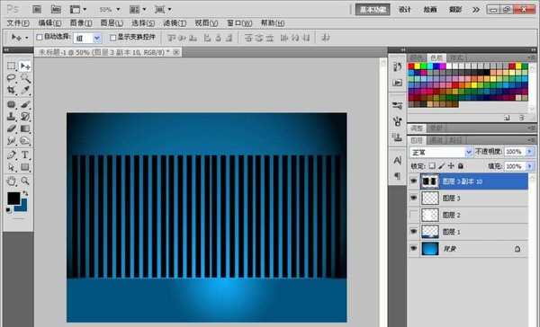This screenshot has width=540, height=327.
Task: Select the Lasso tool
Action: click(x=12, y=78)
